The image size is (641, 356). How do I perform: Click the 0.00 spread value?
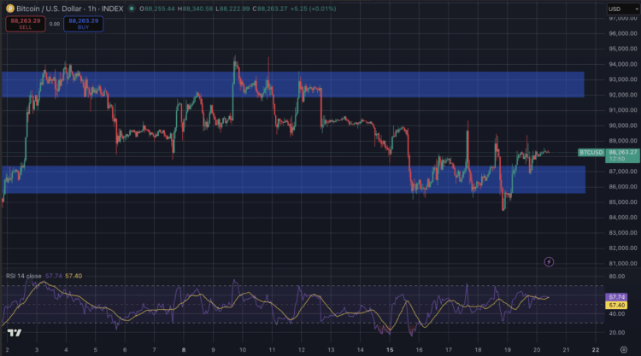55,24
